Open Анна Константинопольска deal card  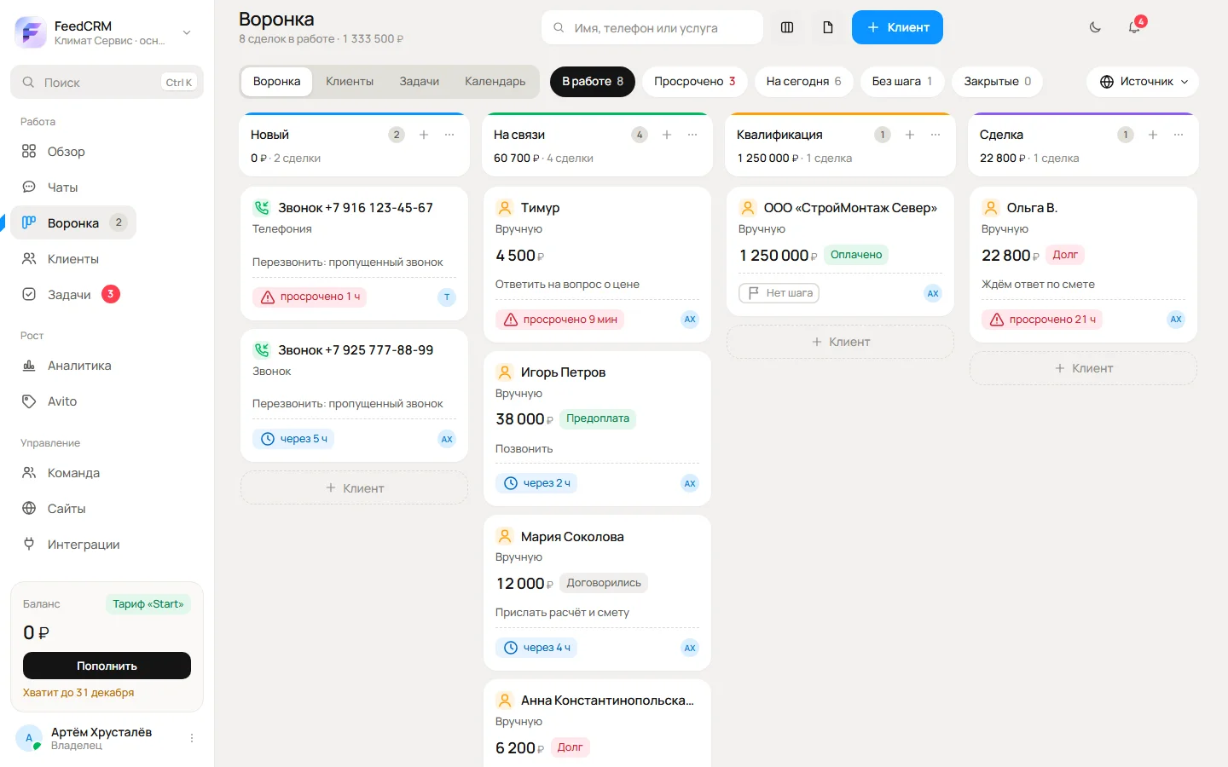[597, 724]
